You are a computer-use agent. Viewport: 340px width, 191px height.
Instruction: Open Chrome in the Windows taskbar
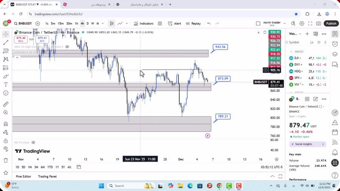pyautogui.click(x=219, y=186)
